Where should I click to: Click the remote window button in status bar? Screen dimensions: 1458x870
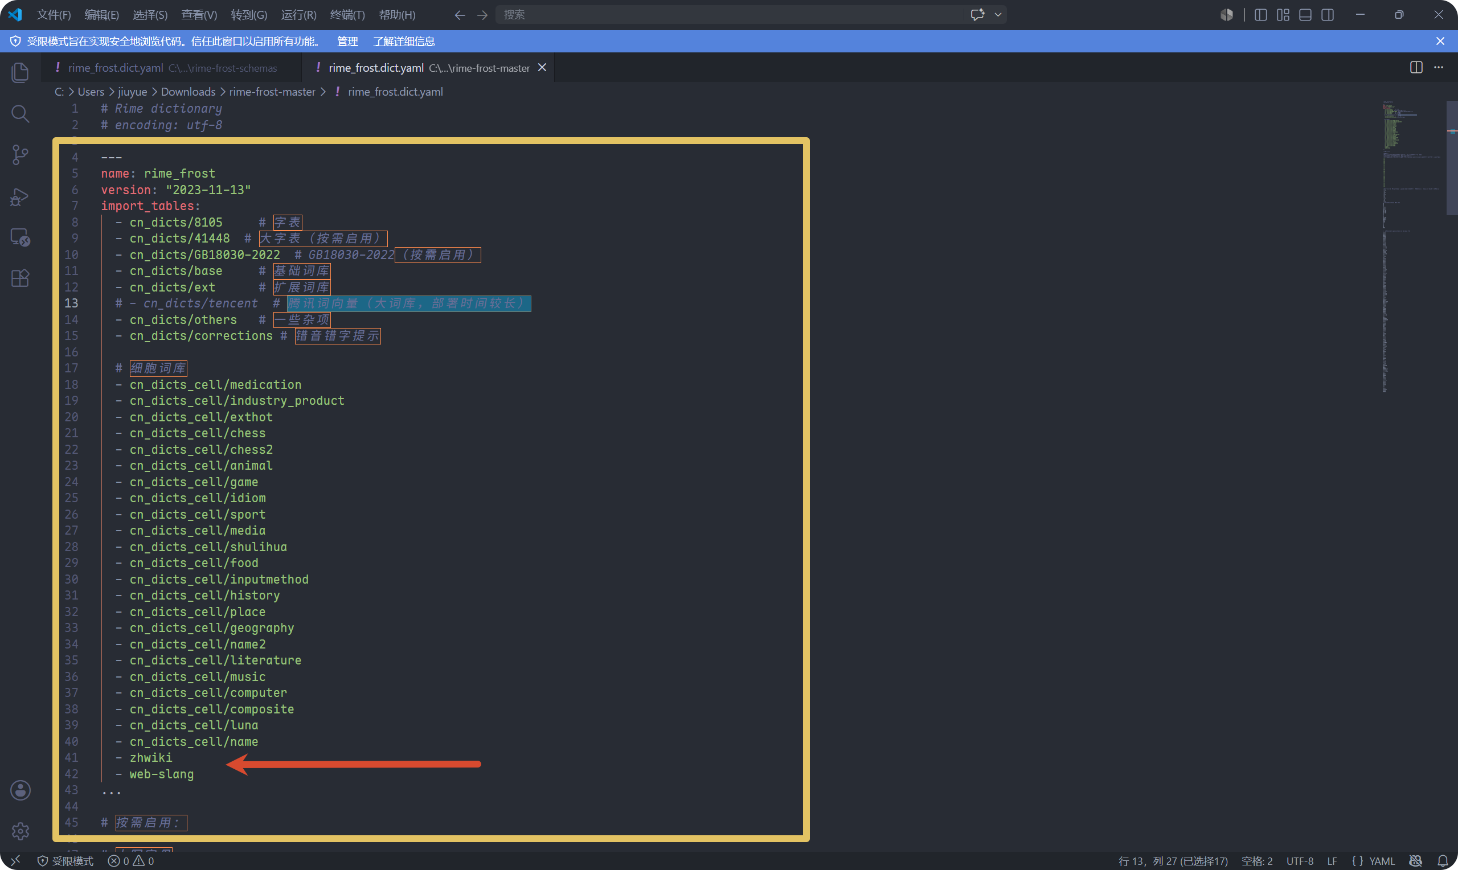click(15, 861)
